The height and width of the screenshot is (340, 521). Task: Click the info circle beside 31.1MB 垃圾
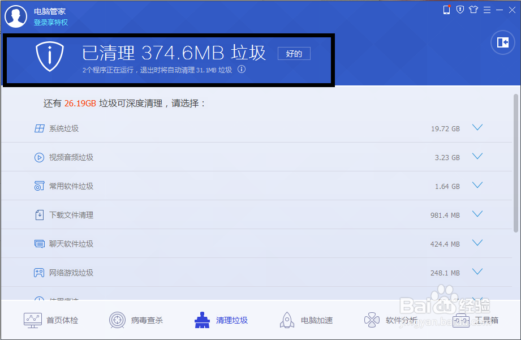tap(242, 69)
